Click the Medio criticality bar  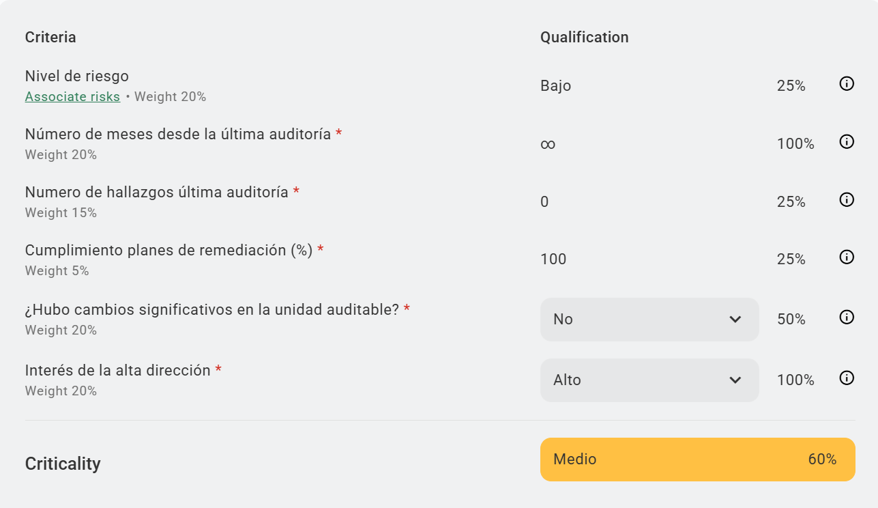pyautogui.click(x=697, y=460)
